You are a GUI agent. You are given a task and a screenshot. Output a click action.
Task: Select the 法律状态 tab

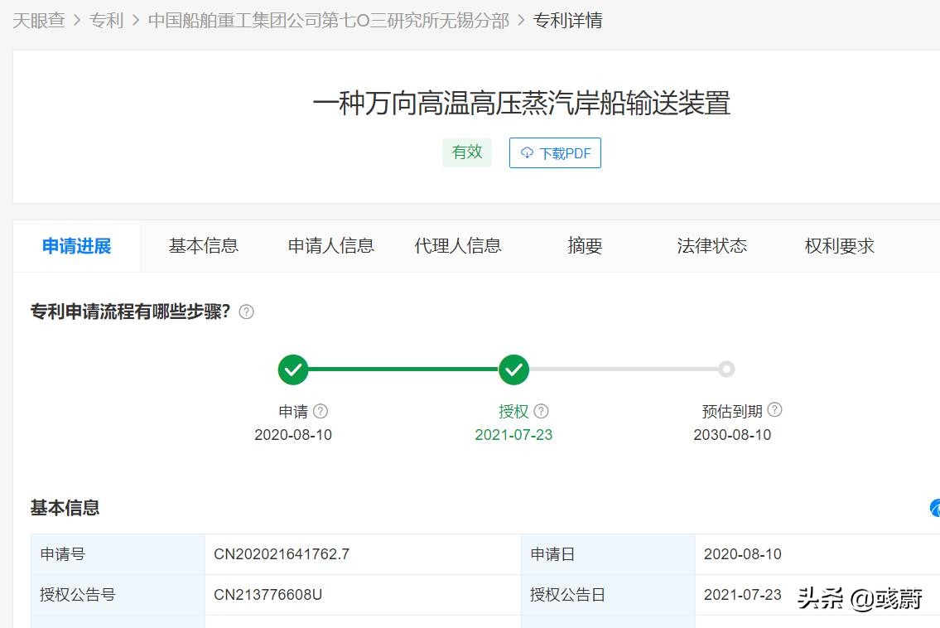(x=712, y=246)
